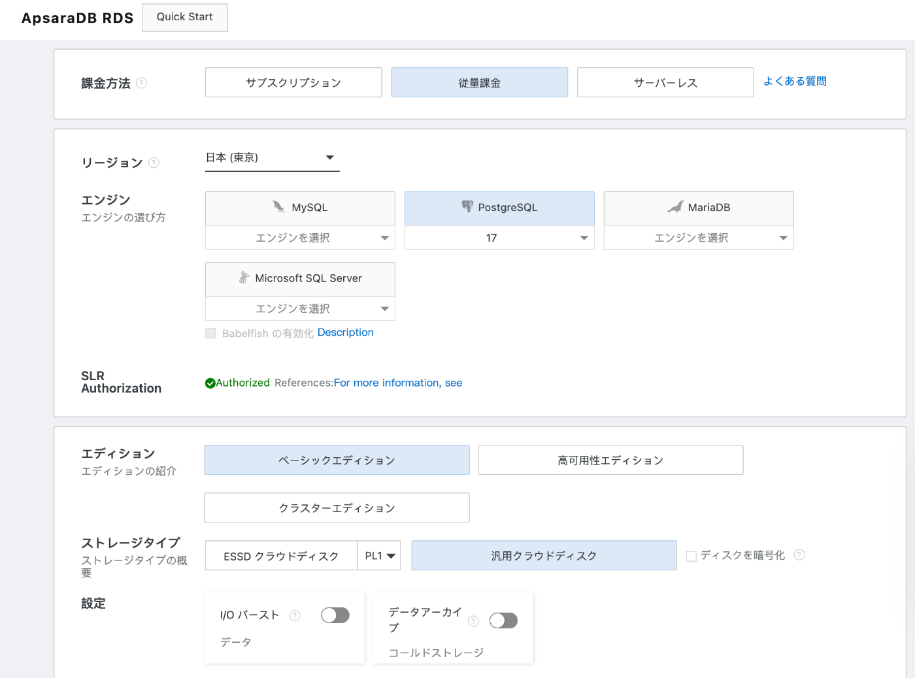Enable the Babelfish の有効化 checkbox
This screenshot has width=915, height=678.
(210, 333)
